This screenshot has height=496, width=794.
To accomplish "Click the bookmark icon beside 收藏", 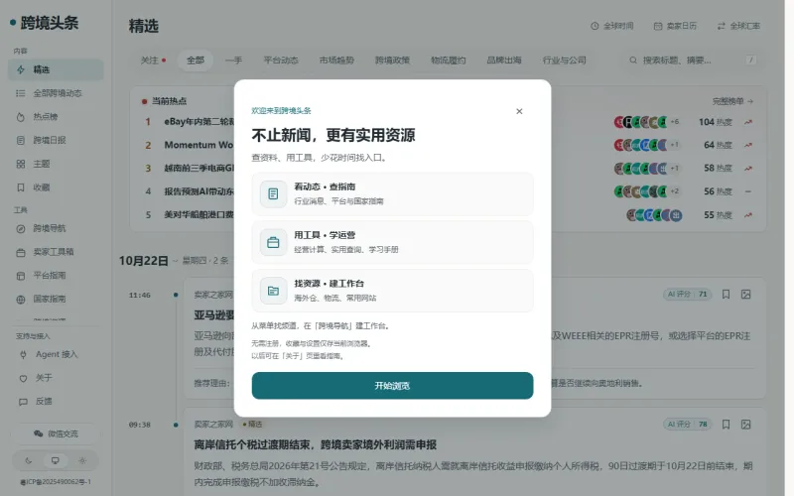I will [x=21, y=187].
